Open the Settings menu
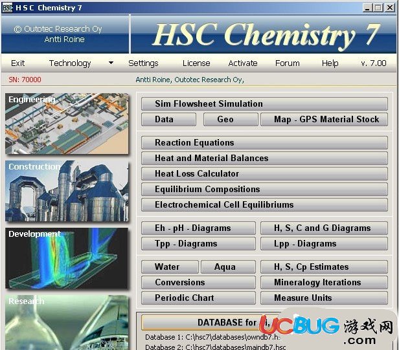This screenshot has width=399, height=350. pyautogui.click(x=143, y=63)
